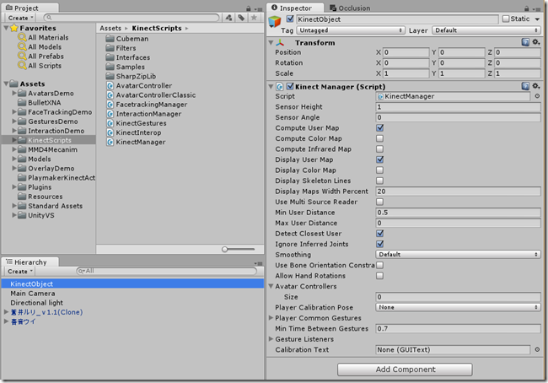Enable Allow Hand Rotations
Viewport: 548px width, 383px height.
379,276
